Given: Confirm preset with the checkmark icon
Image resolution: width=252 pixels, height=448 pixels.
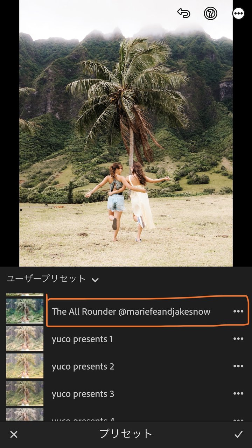Looking at the screenshot, I should 238,434.
